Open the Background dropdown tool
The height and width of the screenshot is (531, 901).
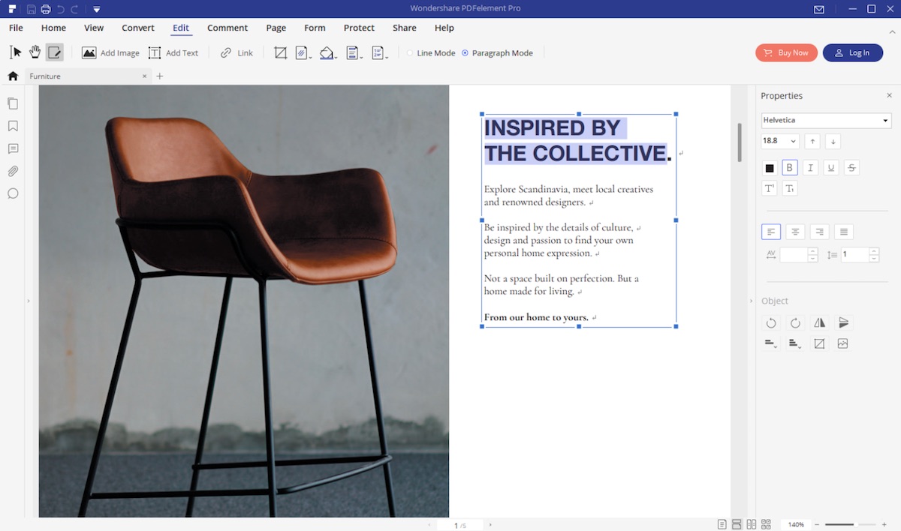click(x=327, y=52)
